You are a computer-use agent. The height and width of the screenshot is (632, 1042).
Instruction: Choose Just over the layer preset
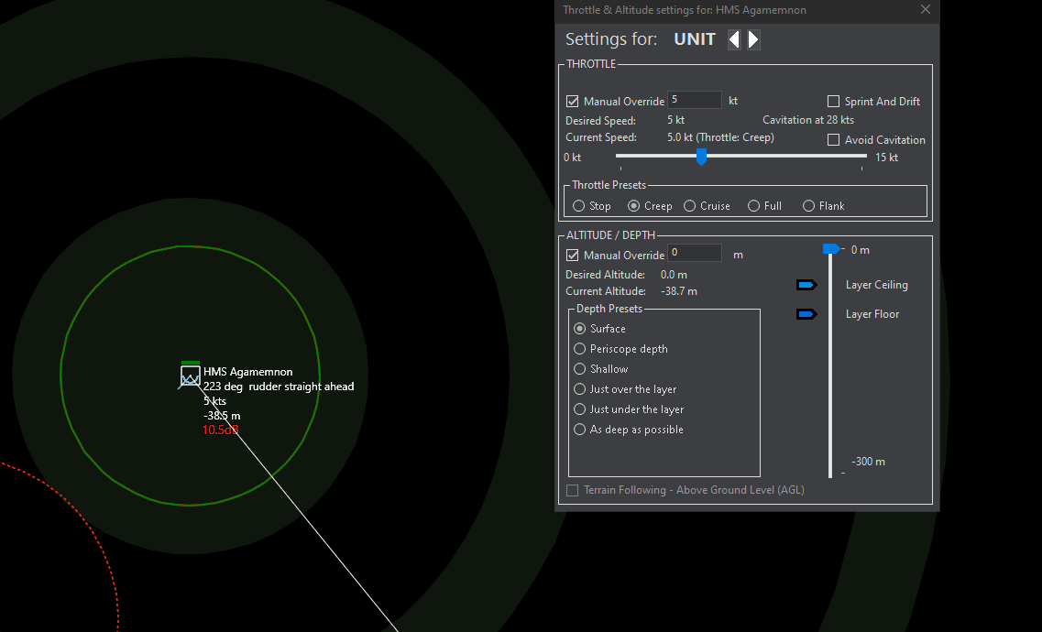[579, 389]
